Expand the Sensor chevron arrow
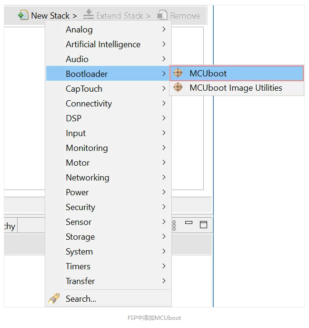Image resolution: width=309 pixels, height=328 pixels. point(164,222)
